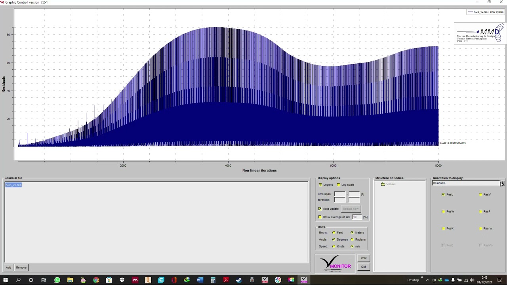Image resolution: width=507 pixels, height=285 pixels.
Task: Click the Iterations end field
Action: [354, 199]
